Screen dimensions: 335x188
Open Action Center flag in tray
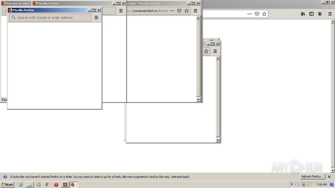click(x=310, y=185)
